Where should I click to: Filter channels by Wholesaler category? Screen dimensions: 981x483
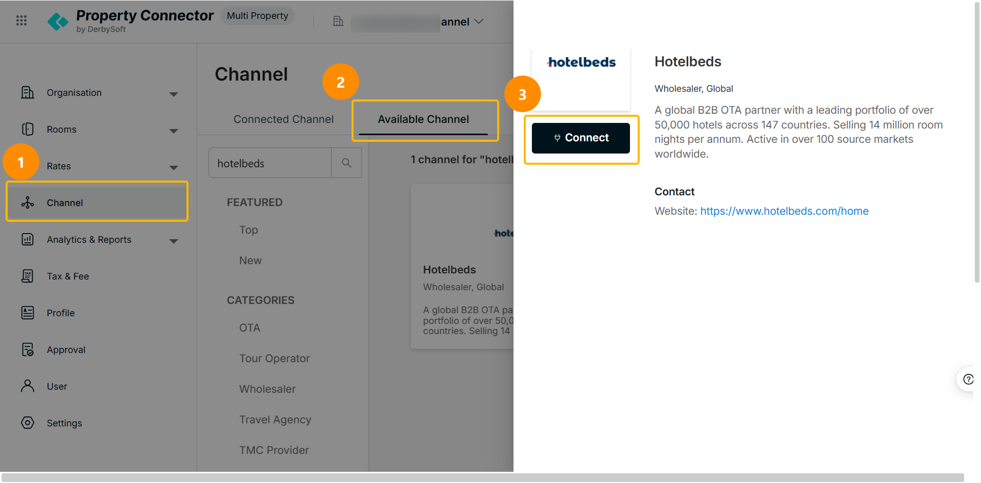pos(268,389)
